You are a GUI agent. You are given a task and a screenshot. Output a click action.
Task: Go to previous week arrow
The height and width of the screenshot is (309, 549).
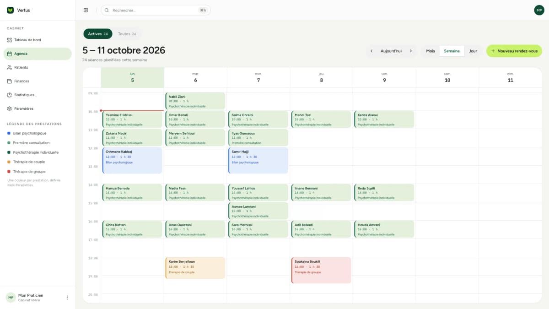pyautogui.click(x=371, y=51)
